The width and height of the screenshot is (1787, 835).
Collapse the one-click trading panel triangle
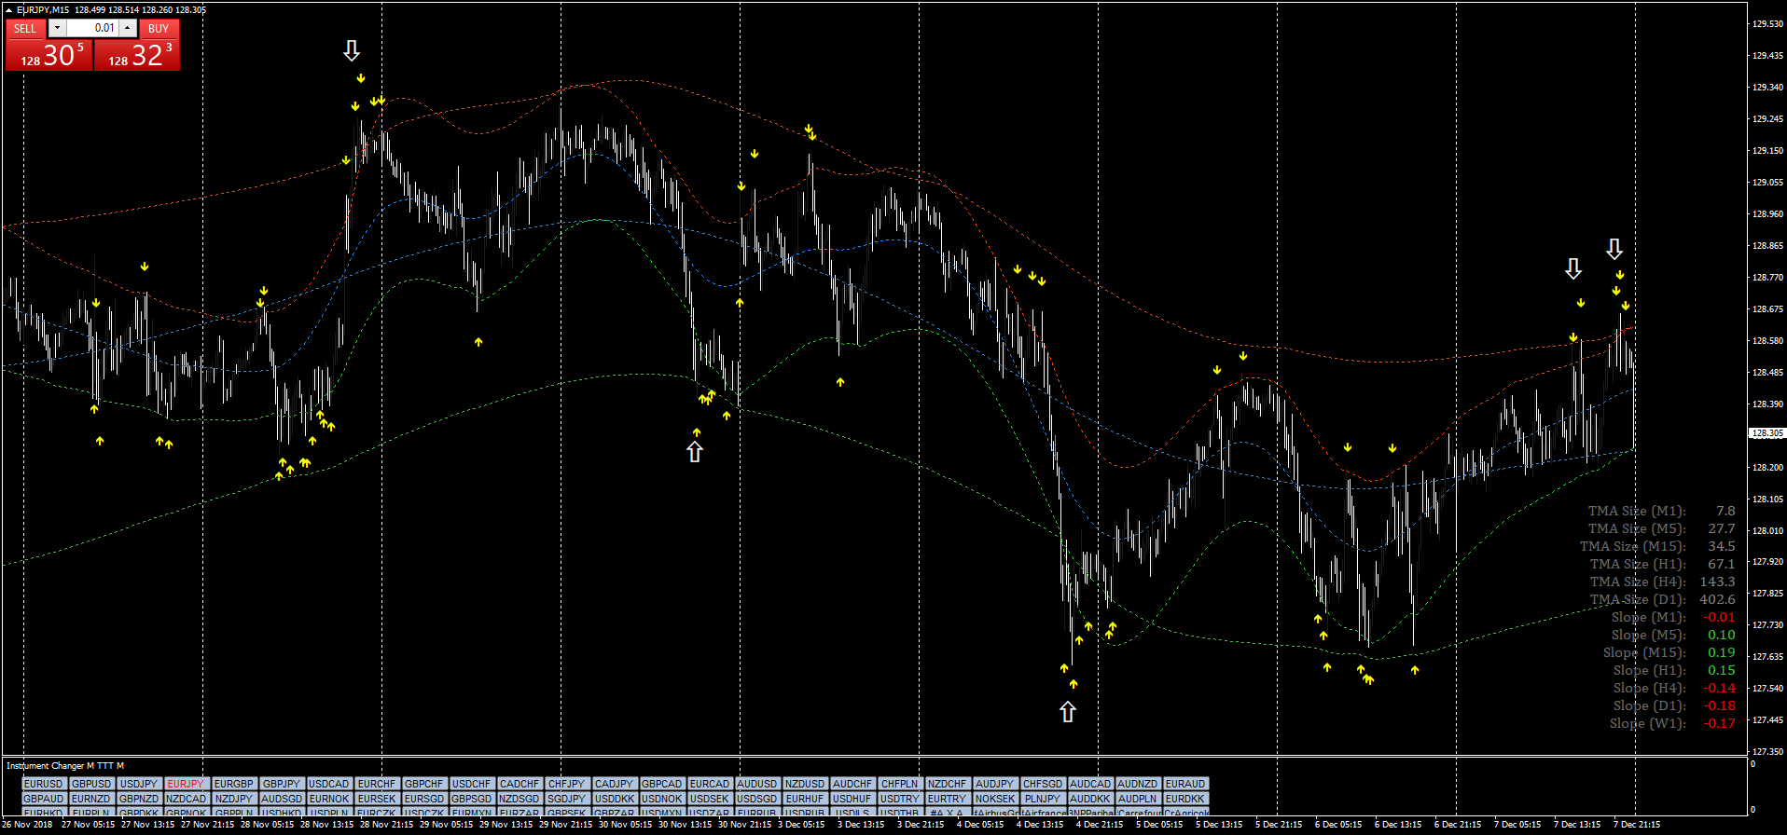(8, 9)
